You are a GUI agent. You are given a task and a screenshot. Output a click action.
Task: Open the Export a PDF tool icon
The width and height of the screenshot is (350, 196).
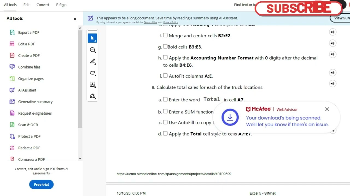coord(12,32)
